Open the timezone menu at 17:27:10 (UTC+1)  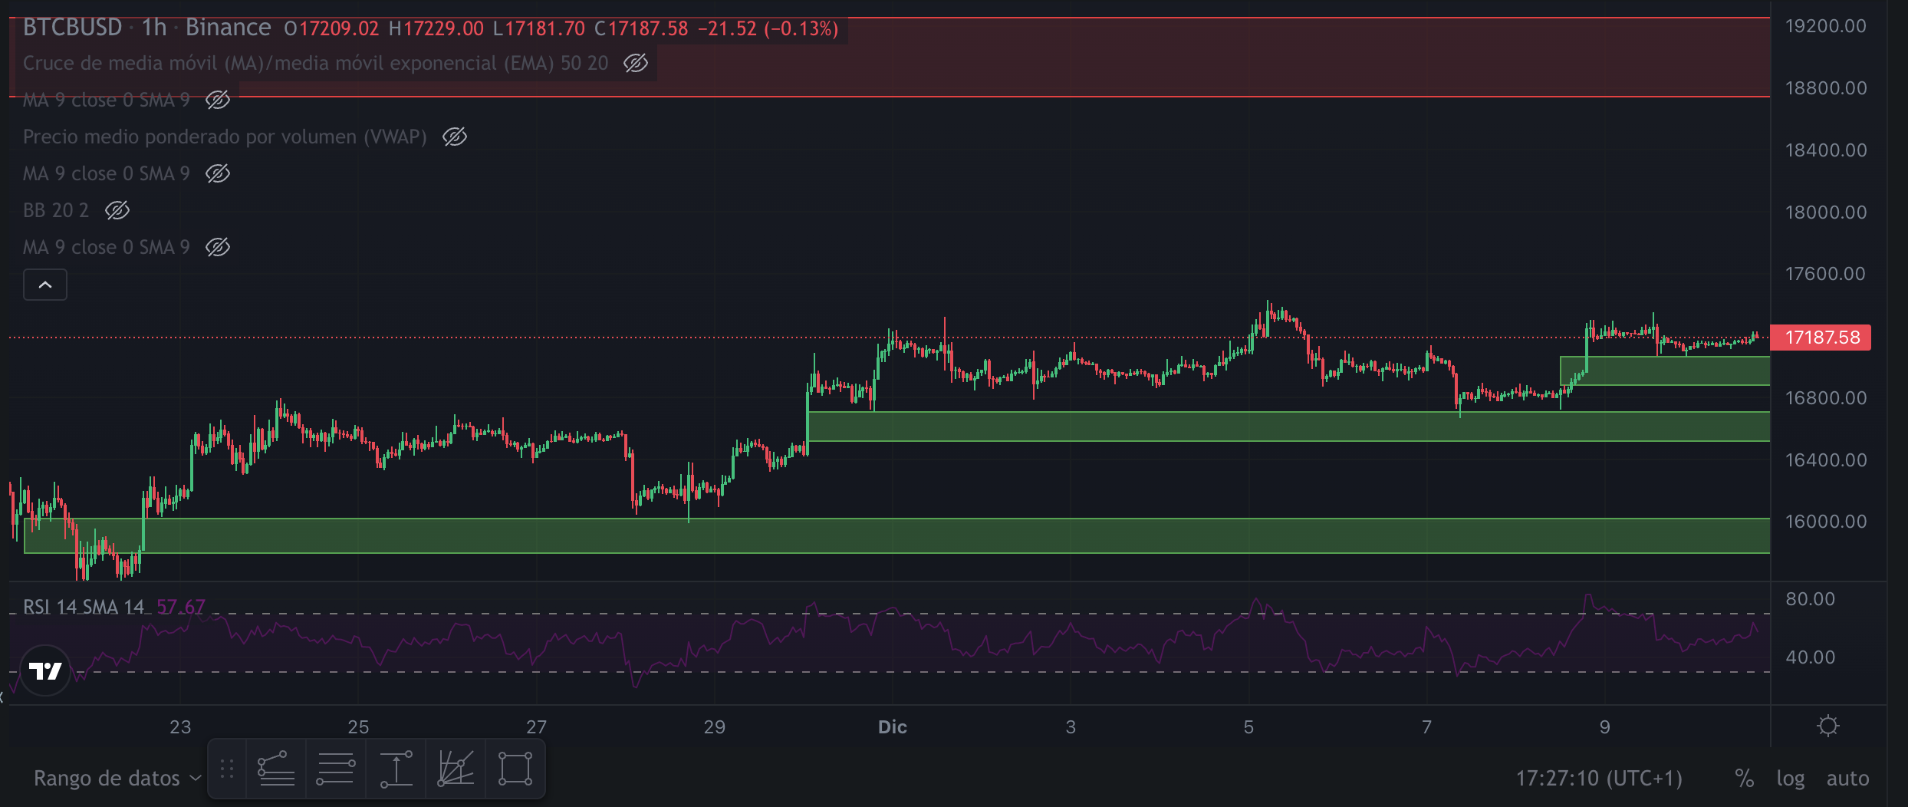click(x=1598, y=779)
